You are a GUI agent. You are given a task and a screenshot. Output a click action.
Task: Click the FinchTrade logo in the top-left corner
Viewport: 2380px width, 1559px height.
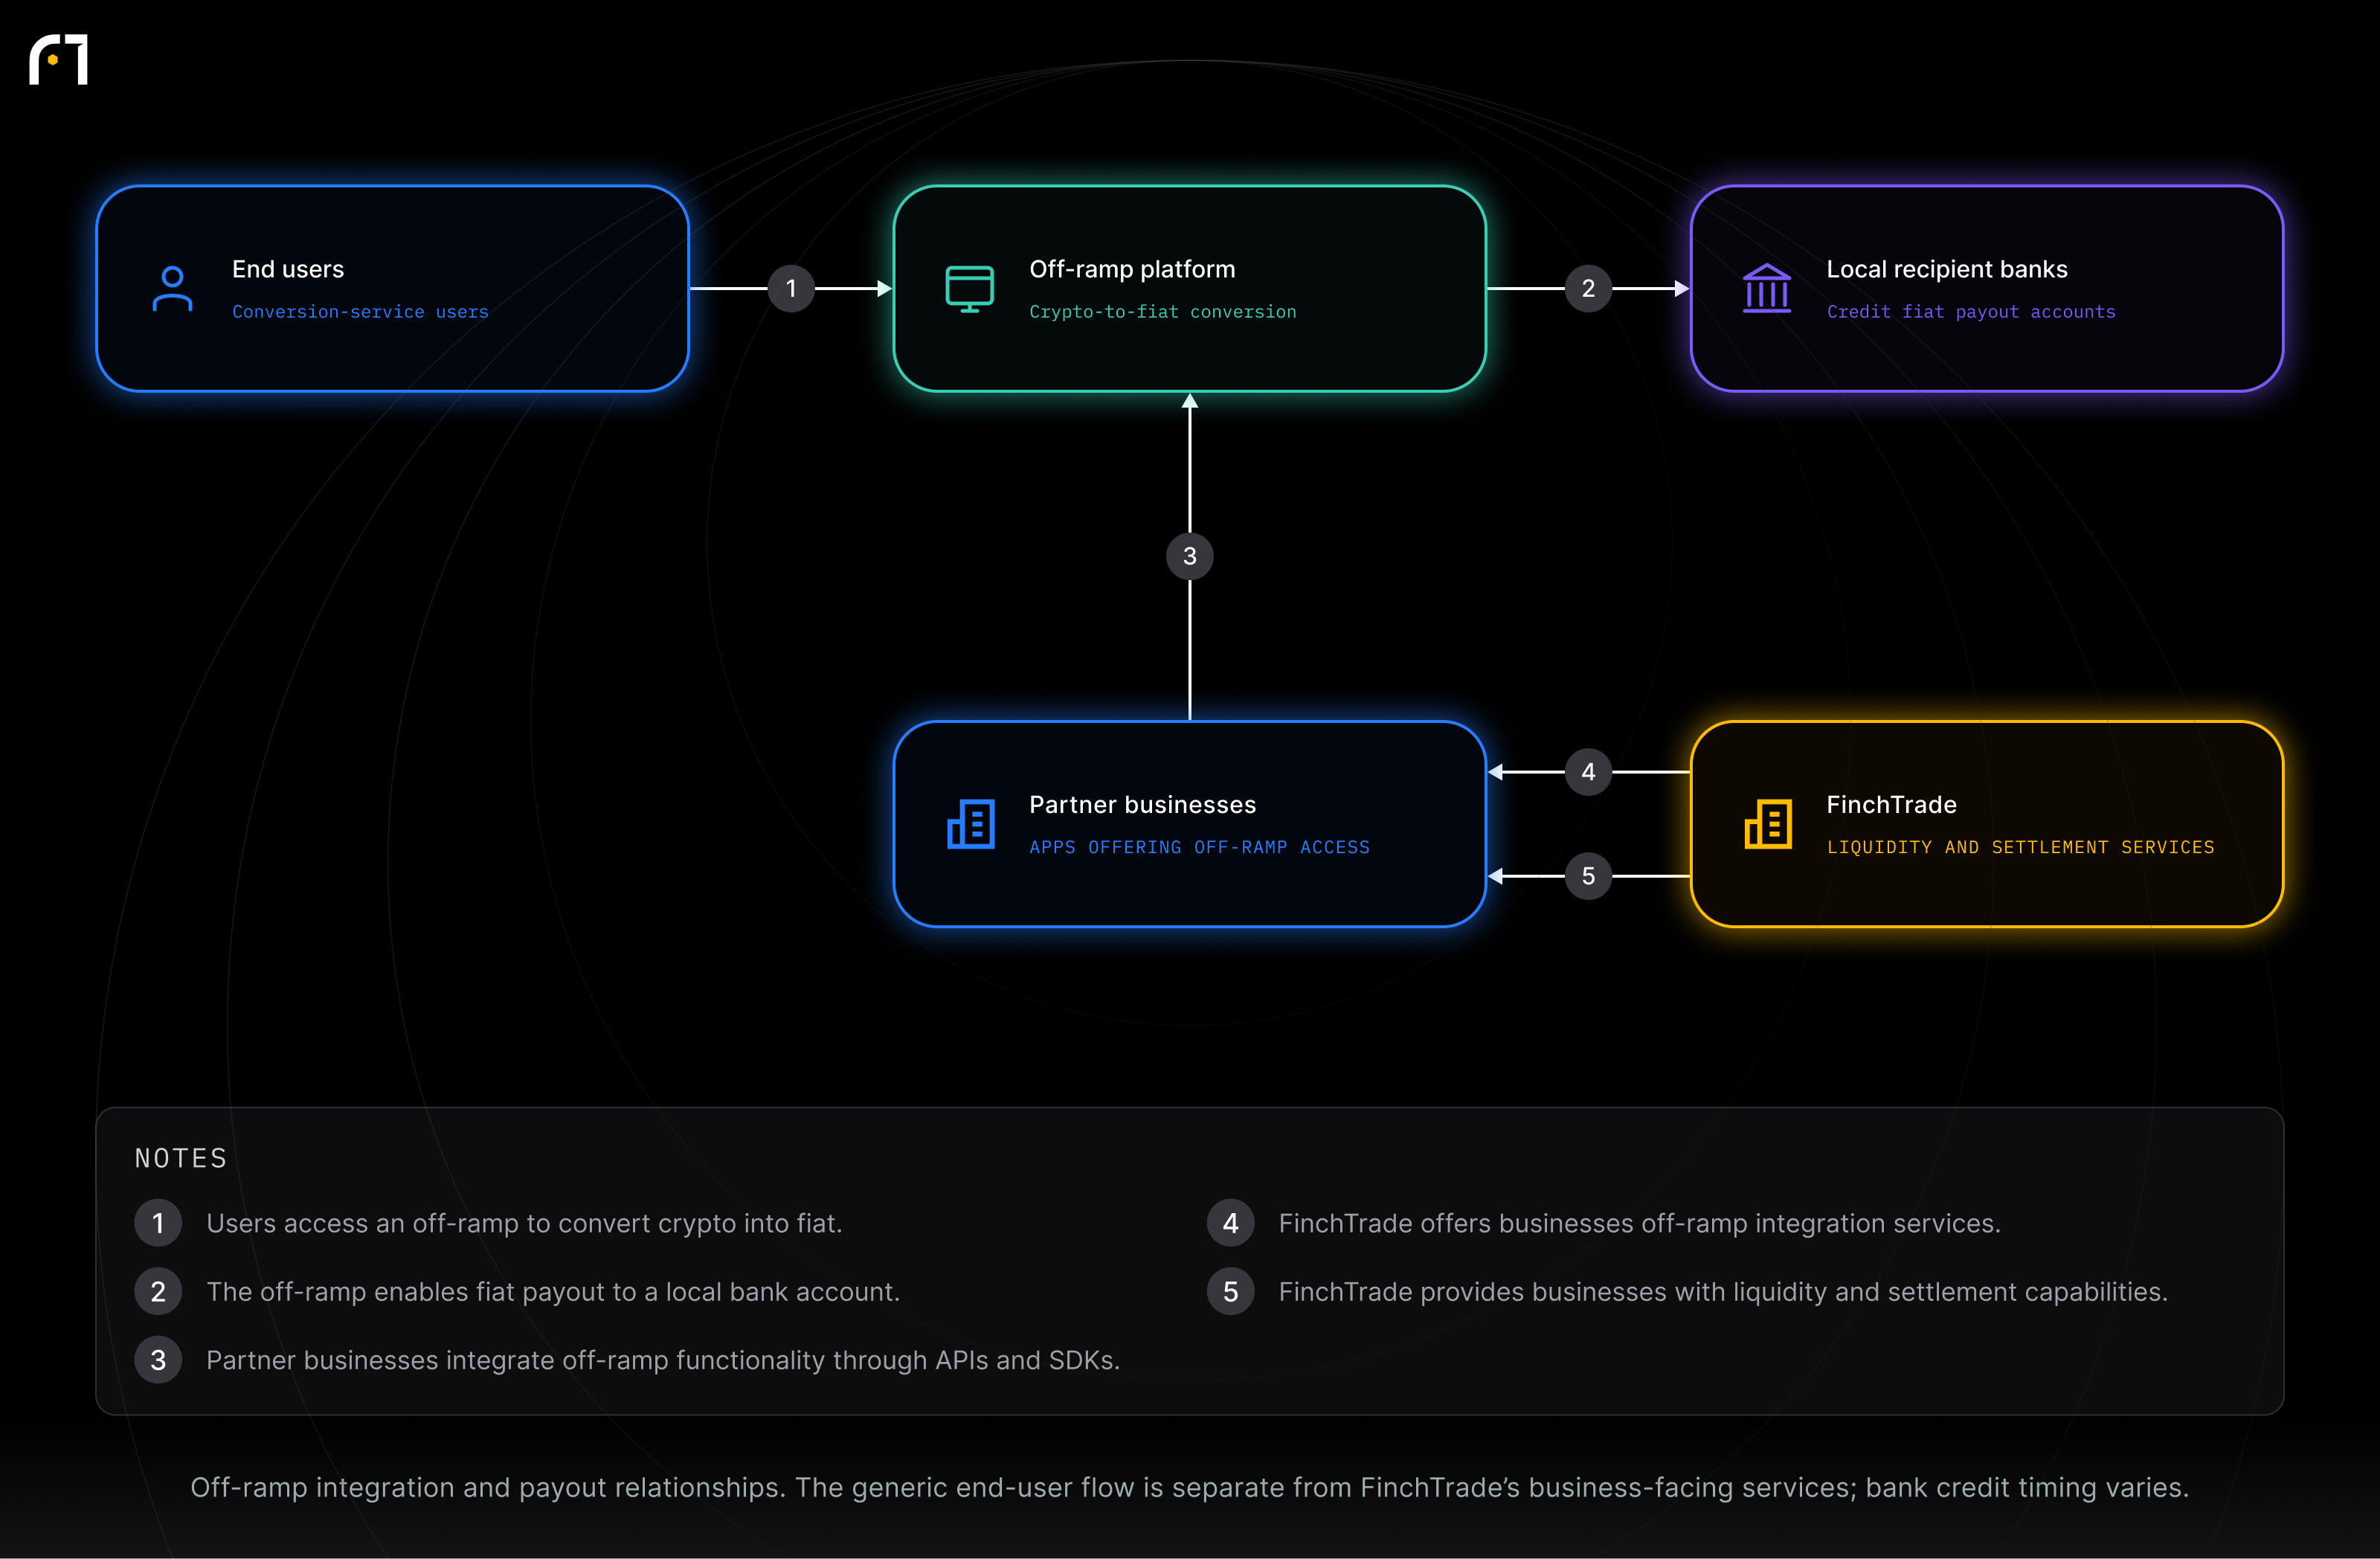pos(59,60)
